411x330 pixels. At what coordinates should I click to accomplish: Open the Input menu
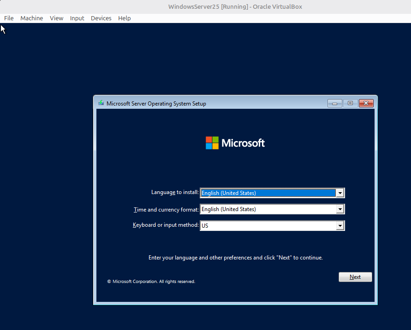coord(77,18)
